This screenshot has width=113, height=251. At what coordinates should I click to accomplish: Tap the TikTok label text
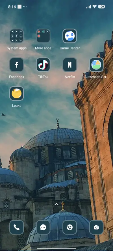pos(43,77)
